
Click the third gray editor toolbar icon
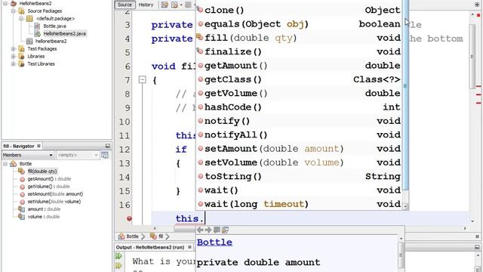click(x=188, y=5)
